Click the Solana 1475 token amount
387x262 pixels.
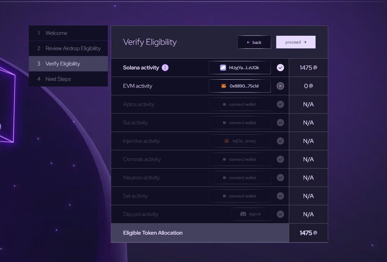[x=308, y=68]
